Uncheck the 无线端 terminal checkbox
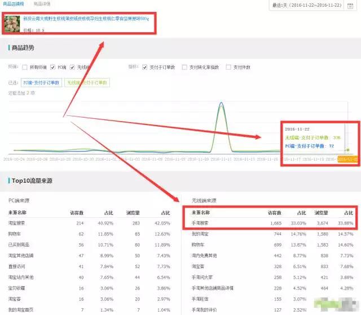Viewport: 361px width, 315px height. click(72, 67)
